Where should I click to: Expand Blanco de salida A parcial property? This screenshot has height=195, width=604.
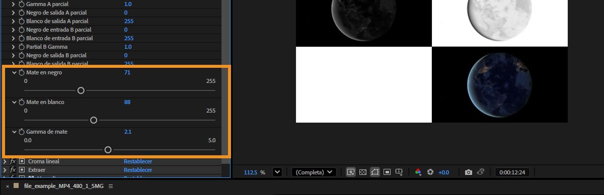pyautogui.click(x=14, y=21)
